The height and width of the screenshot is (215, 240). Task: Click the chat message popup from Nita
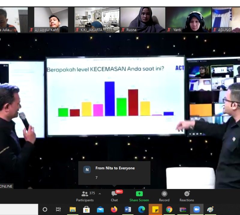coord(114,173)
